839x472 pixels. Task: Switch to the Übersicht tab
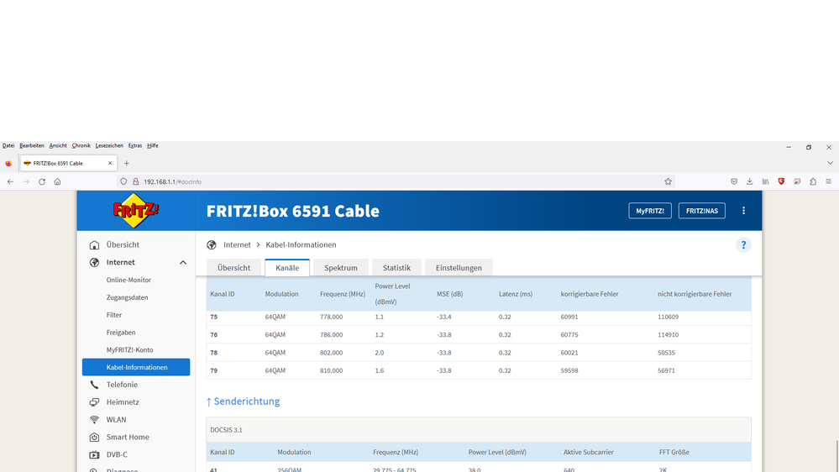click(233, 268)
